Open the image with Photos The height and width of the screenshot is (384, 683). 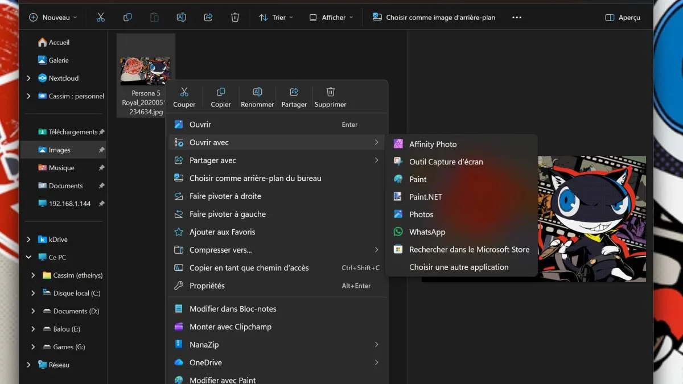(x=461, y=214)
